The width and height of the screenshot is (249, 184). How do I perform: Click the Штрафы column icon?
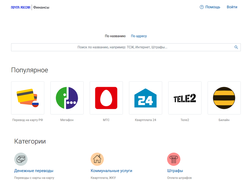pyautogui.click(x=174, y=159)
